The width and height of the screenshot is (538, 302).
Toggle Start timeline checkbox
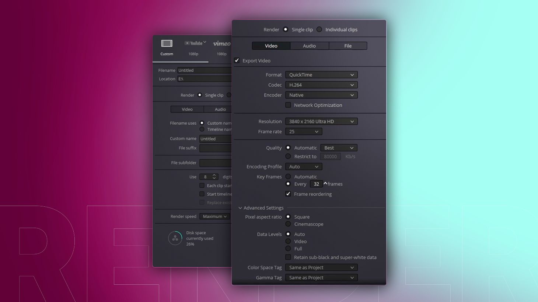tap(202, 194)
